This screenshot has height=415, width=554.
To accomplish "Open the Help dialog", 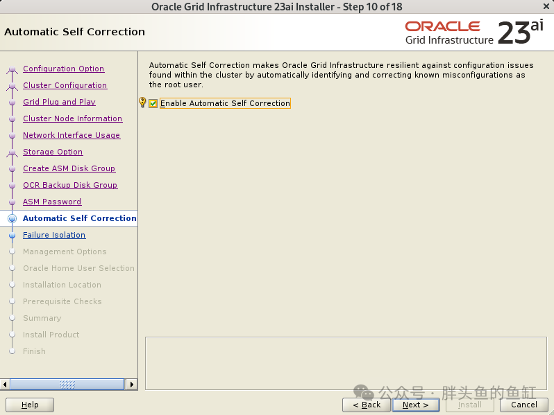I will (x=30, y=405).
